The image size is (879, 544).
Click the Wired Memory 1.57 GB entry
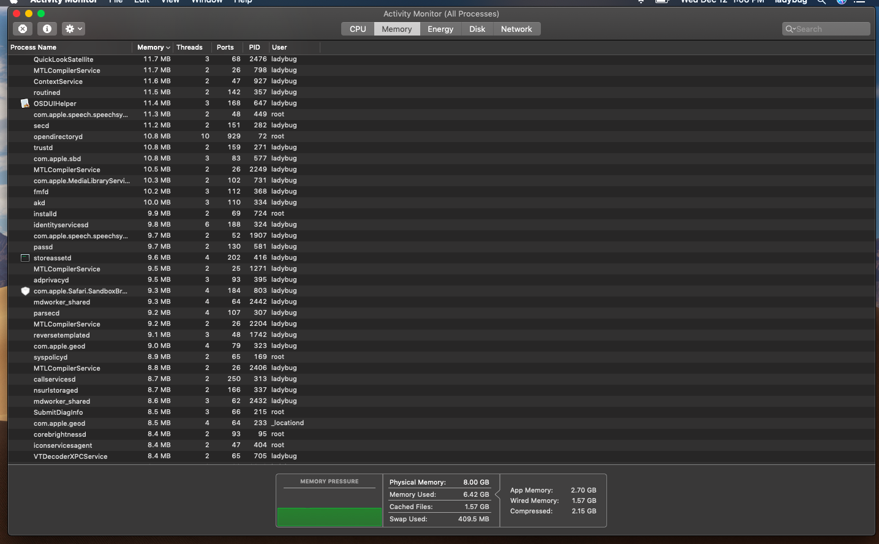tap(553, 501)
